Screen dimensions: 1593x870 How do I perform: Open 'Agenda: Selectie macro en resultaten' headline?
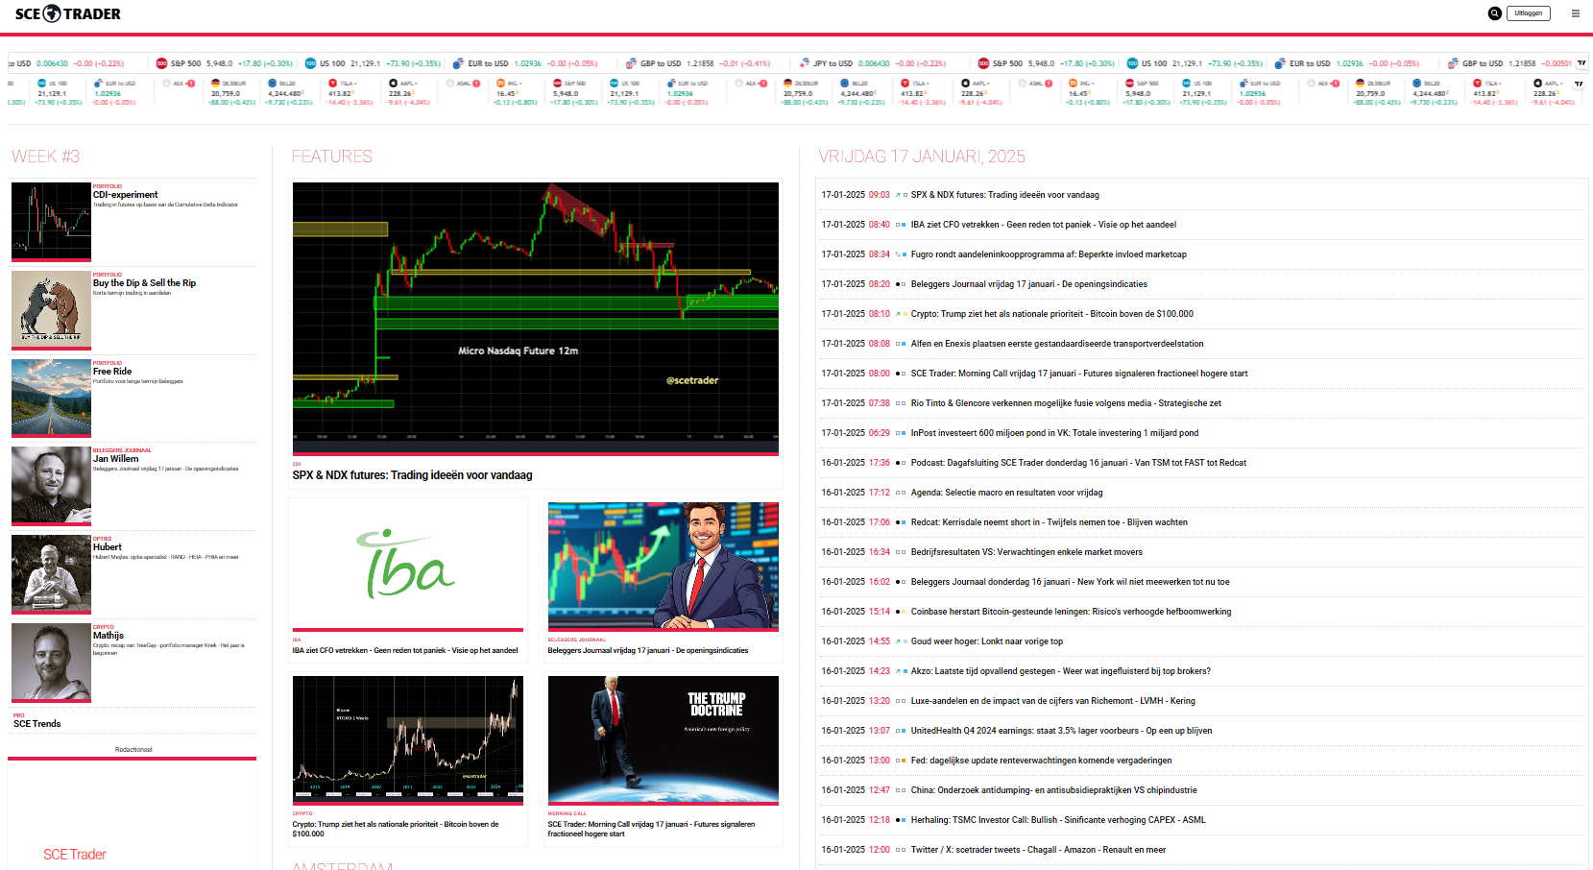click(x=1006, y=493)
